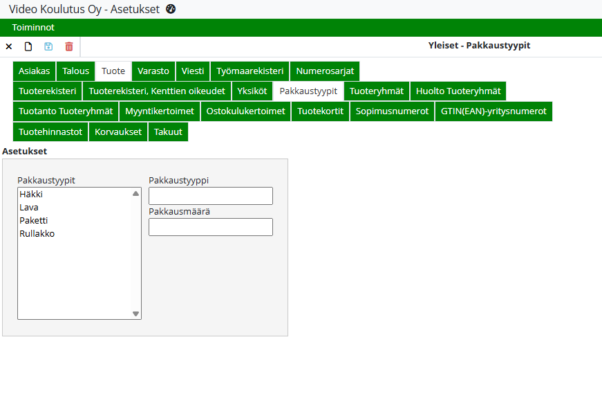602x416 pixels.
Task: Open the Tuoterekisteri sub-tab
Action: tap(48, 91)
